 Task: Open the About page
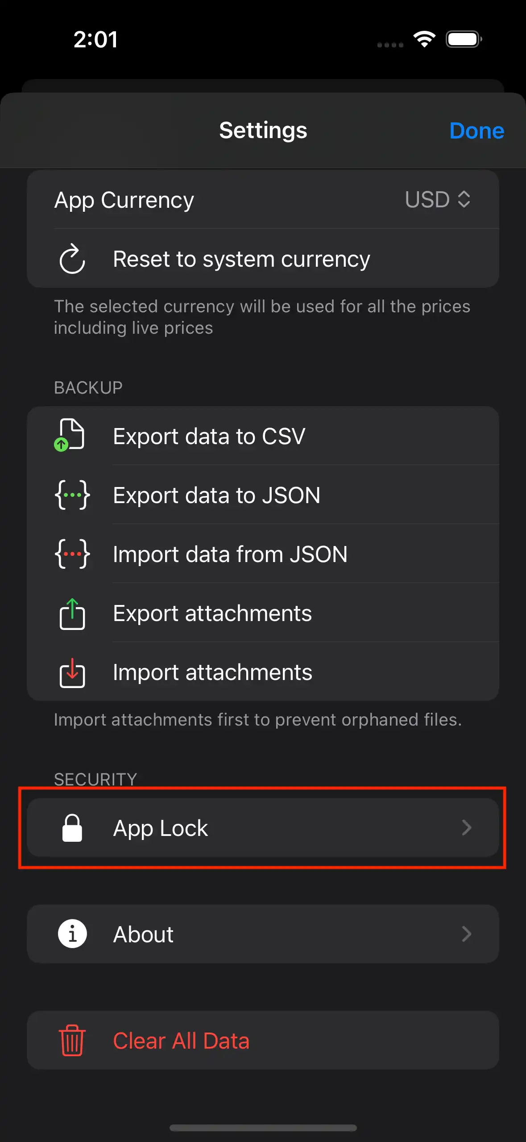pyautogui.click(x=262, y=934)
